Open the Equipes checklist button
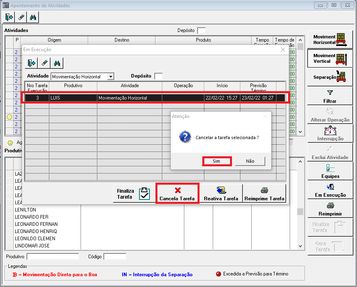The width and height of the screenshot is (357, 287). pos(330,171)
